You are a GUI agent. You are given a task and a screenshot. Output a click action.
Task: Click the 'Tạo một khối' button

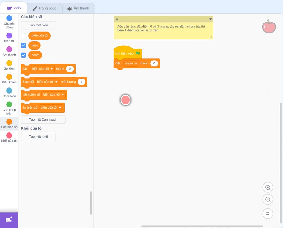pyautogui.click(x=38, y=137)
